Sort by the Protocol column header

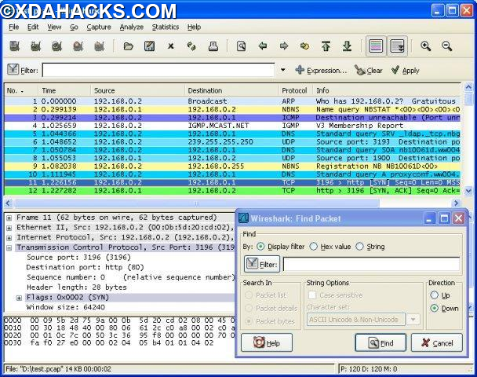pyautogui.click(x=296, y=90)
